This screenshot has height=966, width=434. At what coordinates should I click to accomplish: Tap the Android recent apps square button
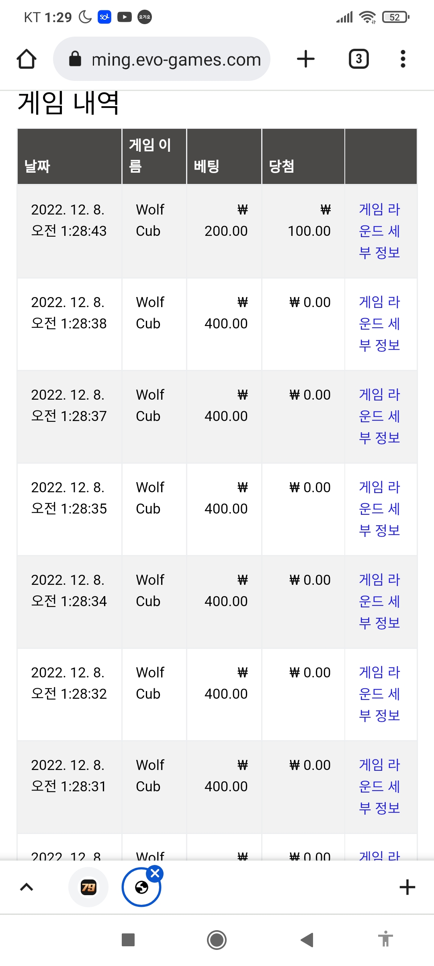click(x=128, y=940)
